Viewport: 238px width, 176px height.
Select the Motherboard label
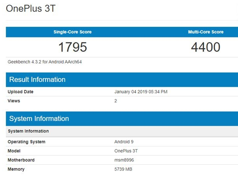21,160
